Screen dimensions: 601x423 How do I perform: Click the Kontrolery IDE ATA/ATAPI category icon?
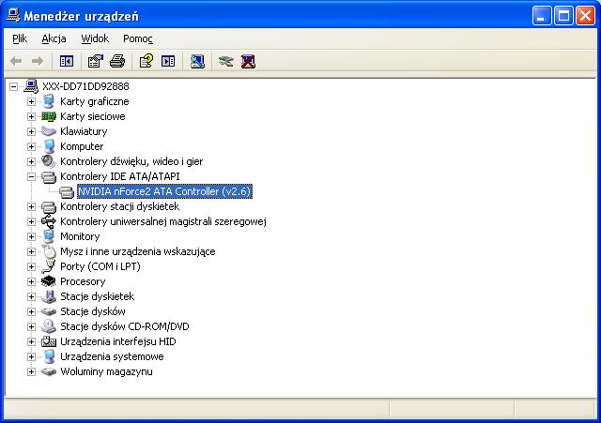click(x=49, y=176)
